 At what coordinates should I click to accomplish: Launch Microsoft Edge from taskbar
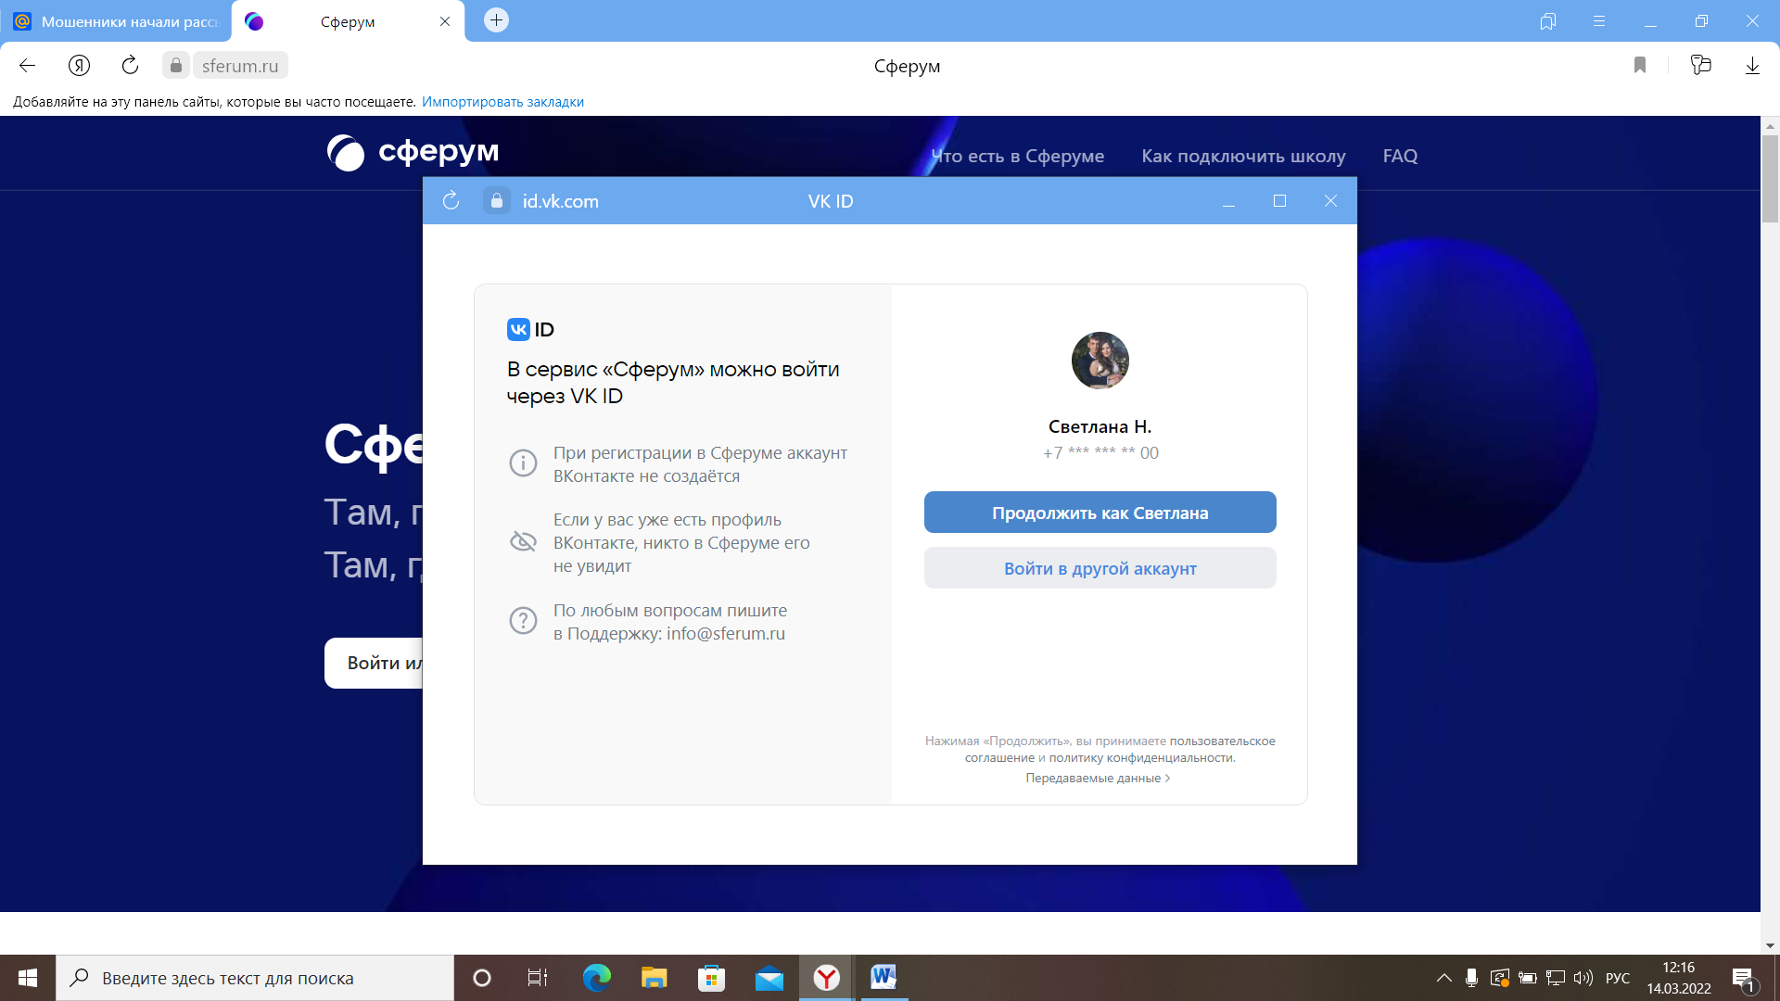tap(597, 978)
